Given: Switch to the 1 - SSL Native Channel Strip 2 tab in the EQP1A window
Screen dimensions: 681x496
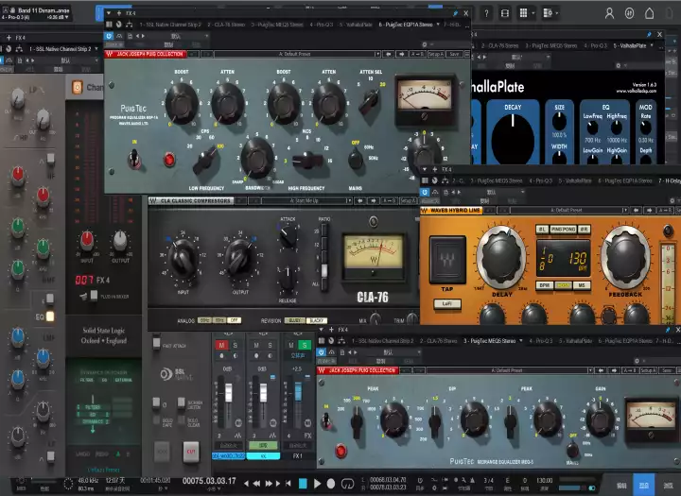Looking at the screenshot, I should 170,25.
